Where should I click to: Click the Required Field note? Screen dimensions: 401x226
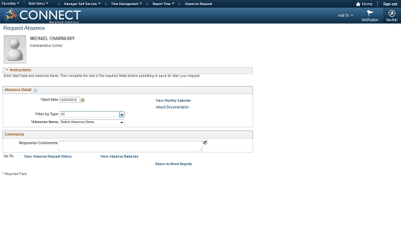tap(14, 174)
